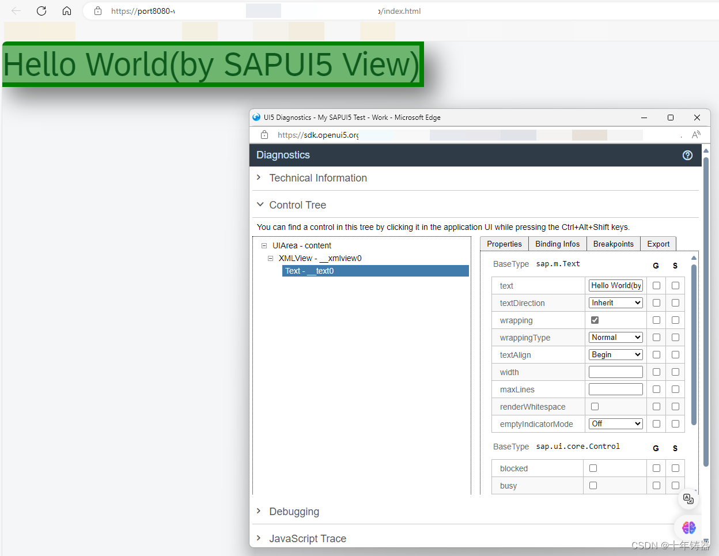Switch to the Export tab
This screenshot has height=556, width=719.
[658, 244]
